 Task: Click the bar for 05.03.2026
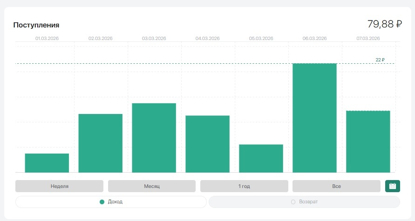[x=261, y=158]
